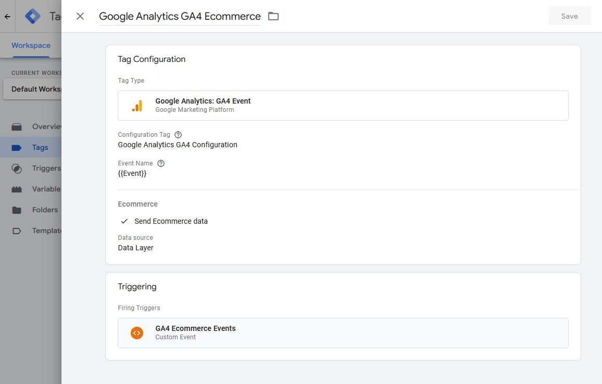Screen dimensions: 602x384
Task: Open the Overview sidebar item
Action: click(x=31, y=126)
